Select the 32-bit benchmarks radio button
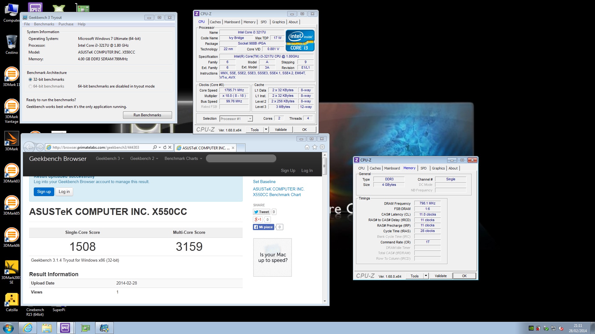Viewport: 595px width, 334px height. pyautogui.click(x=30, y=79)
